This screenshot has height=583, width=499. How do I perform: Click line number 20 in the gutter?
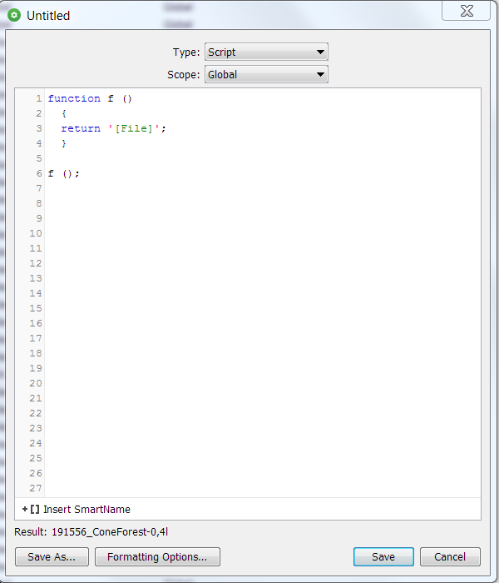[x=36, y=383]
